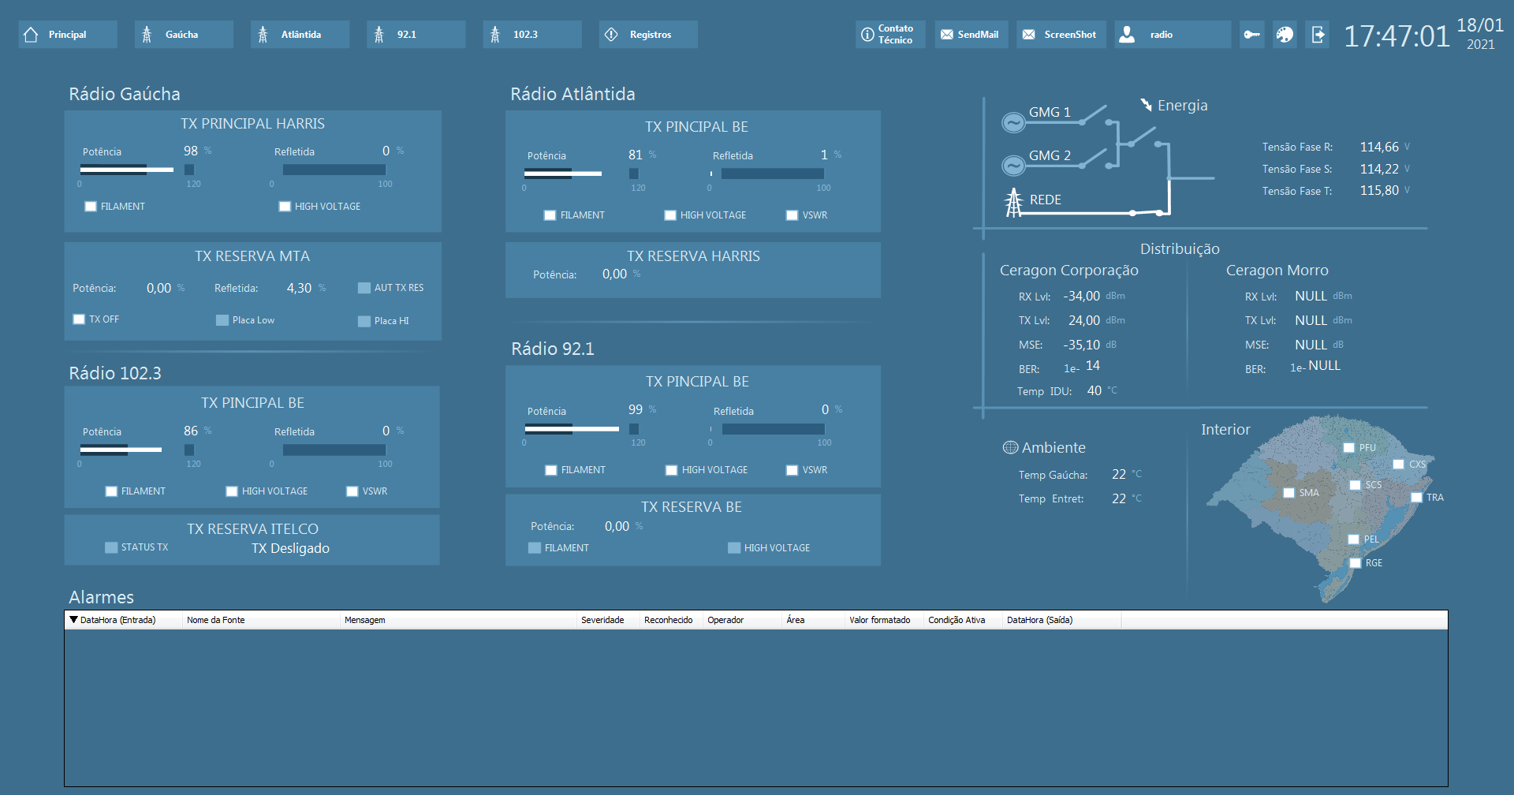
Task: Click the envelope icon on ScreenShot
Action: click(x=1029, y=35)
